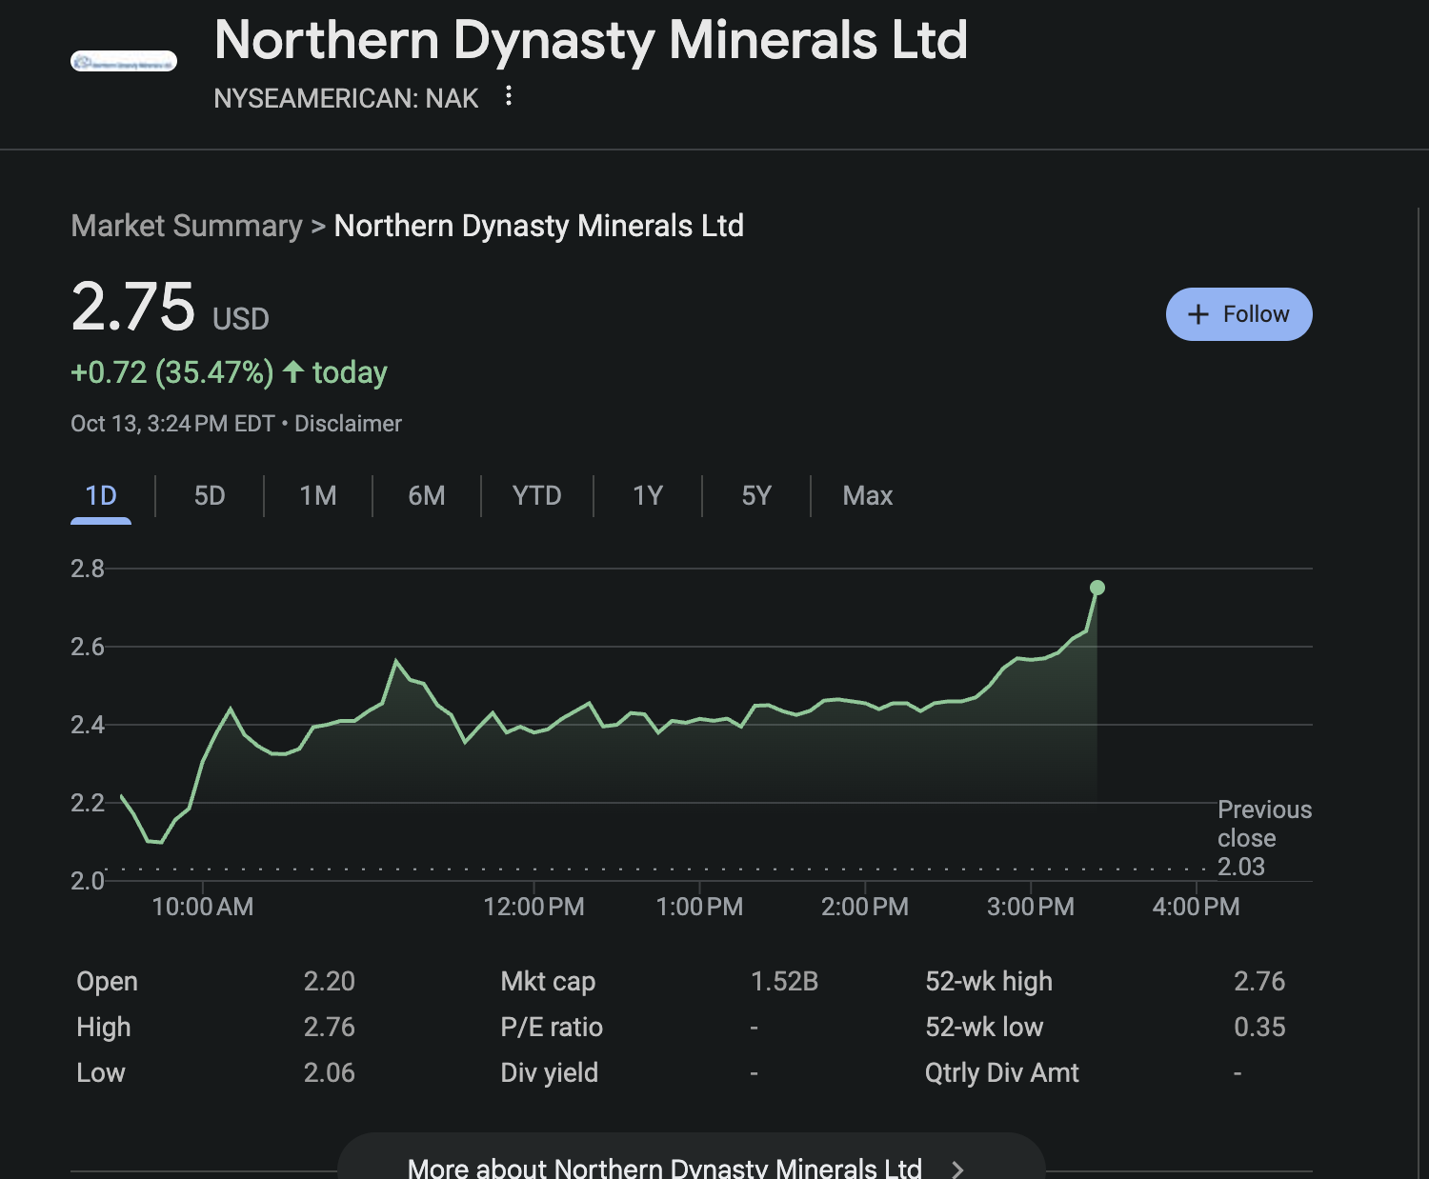Click the Mkt cap label

548,981
